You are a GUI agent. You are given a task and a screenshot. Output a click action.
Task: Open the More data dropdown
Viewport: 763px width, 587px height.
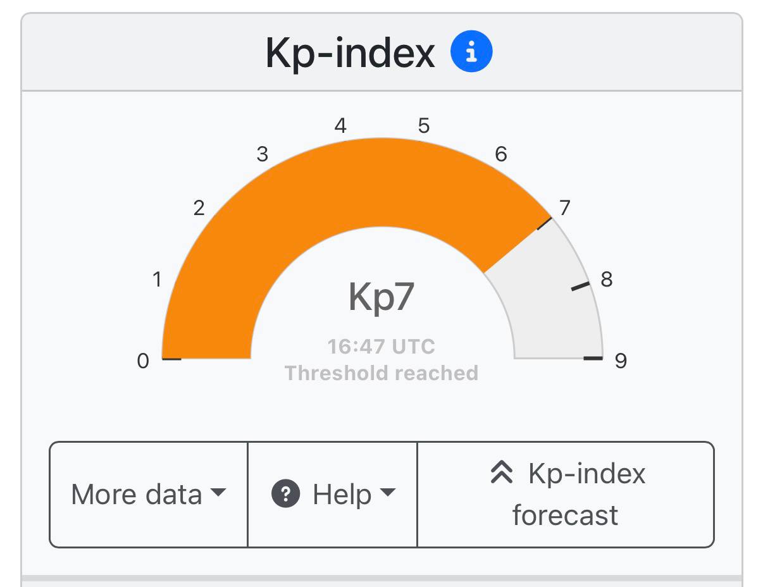tap(148, 494)
